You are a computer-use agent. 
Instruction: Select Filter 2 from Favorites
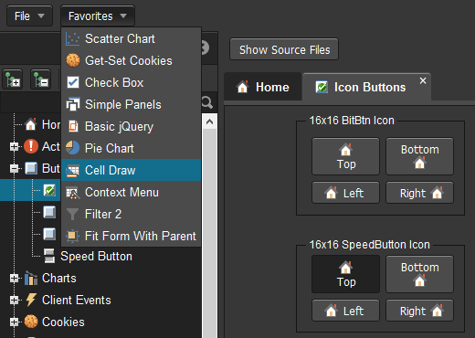tap(131, 214)
